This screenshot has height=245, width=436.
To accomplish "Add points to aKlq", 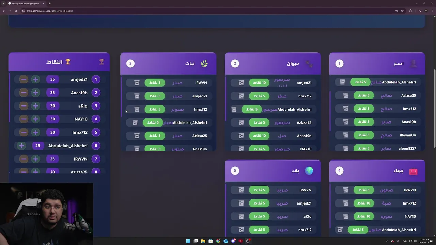I will click(x=35, y=106).
